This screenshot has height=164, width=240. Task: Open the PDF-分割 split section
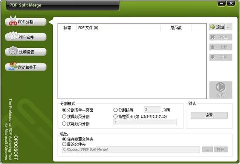[x=26, y=22]
